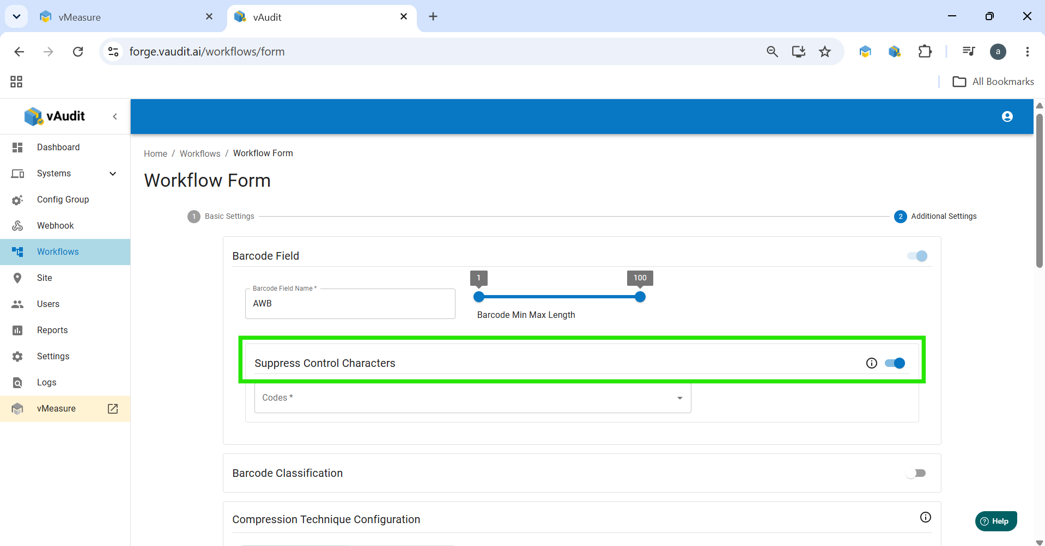Screen dimensions: 1045x546
Task: Show info for Compression Technique Configuration
Action: (926, 517)
